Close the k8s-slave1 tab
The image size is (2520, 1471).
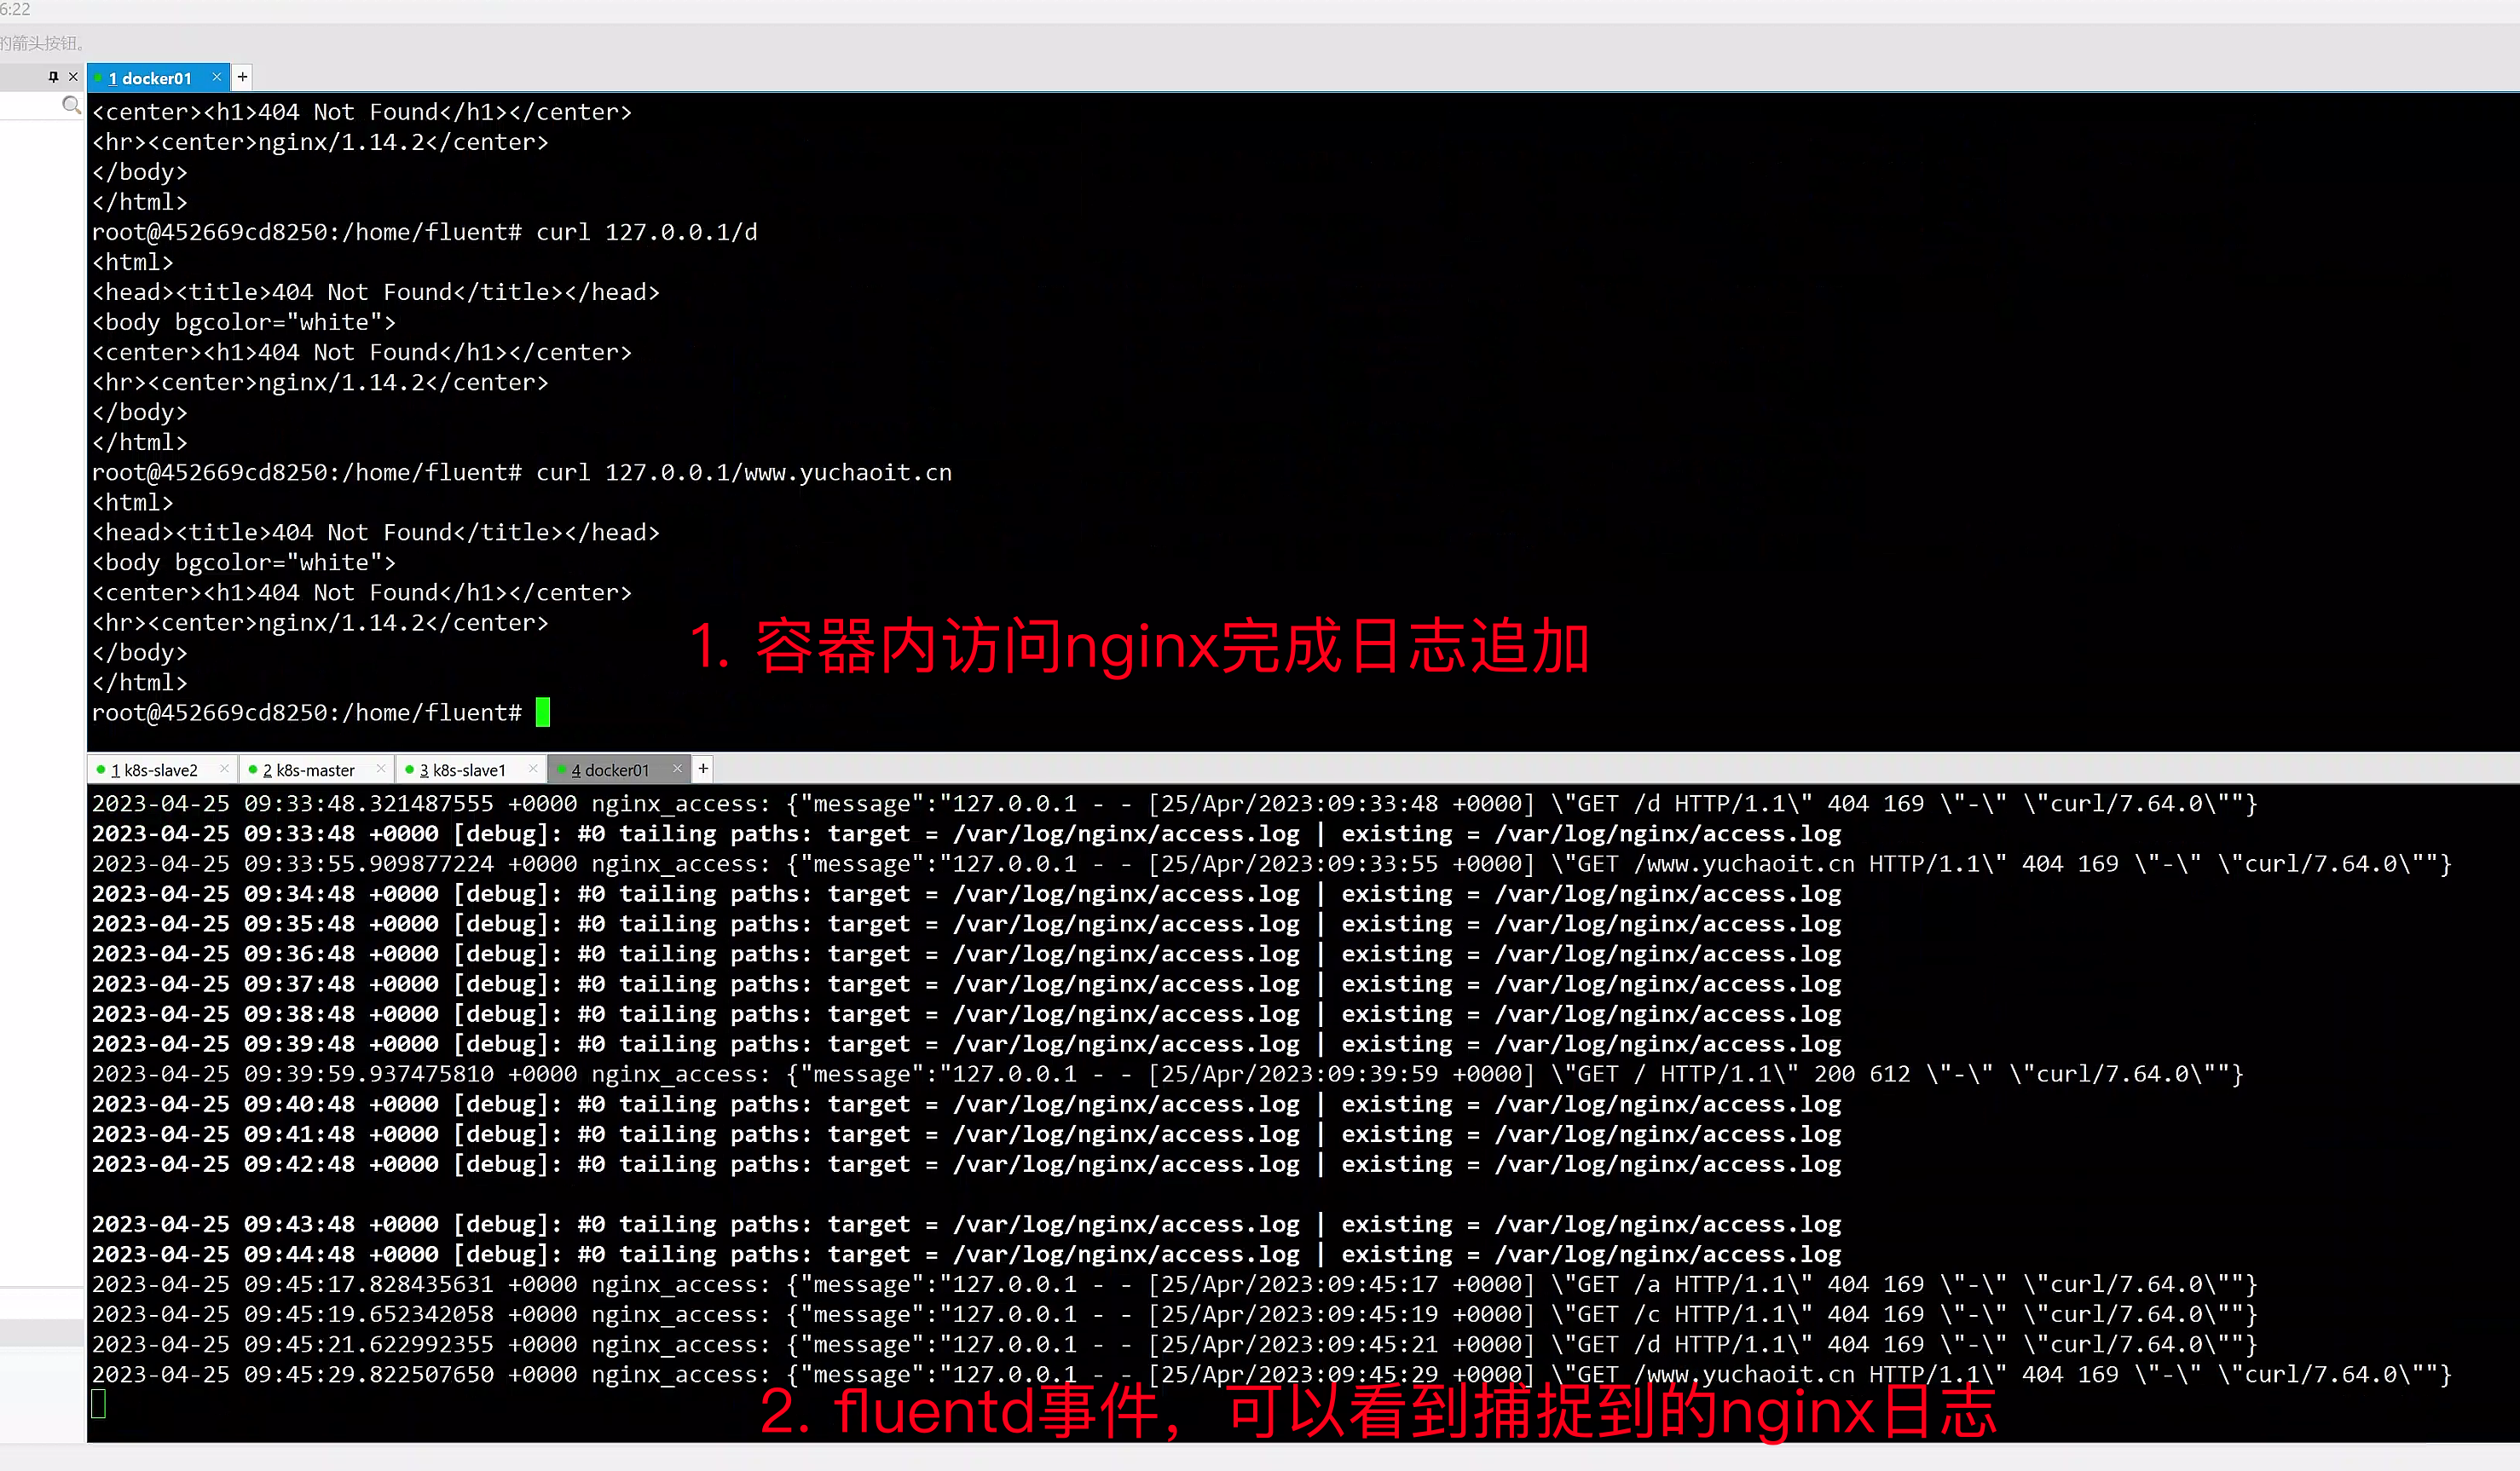click(533, 768)
